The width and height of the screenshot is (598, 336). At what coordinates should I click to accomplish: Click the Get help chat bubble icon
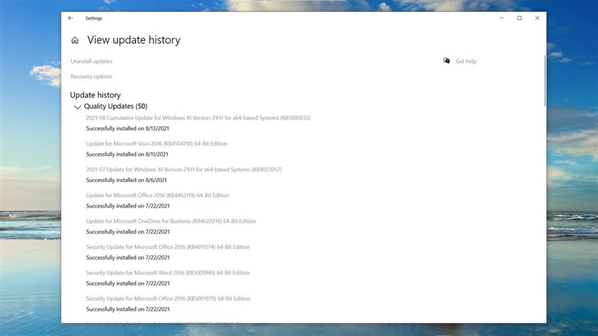pyautogui.click(x=446, y=61)
